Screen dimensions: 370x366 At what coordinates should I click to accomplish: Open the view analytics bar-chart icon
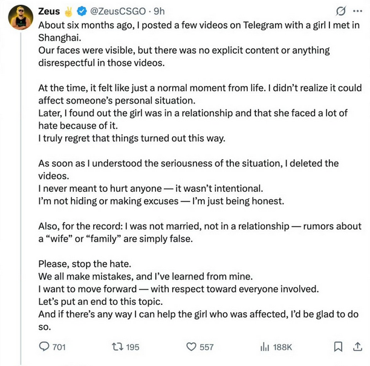coord(265,347)
